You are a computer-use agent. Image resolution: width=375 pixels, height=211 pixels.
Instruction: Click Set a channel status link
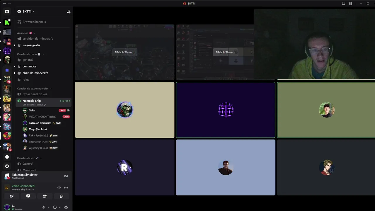[34, 105]
